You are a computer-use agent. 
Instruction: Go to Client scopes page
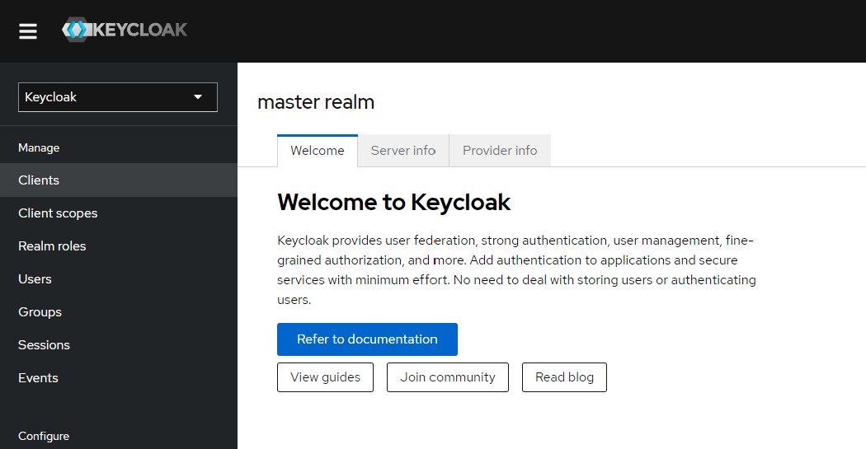coord(58,213)
